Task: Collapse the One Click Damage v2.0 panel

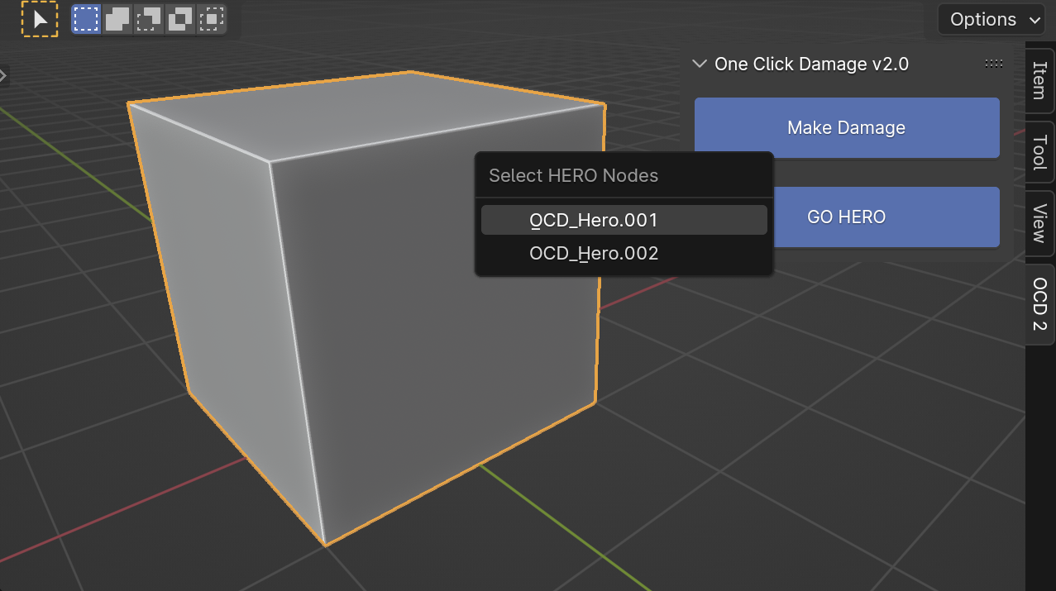Action: [700, 64]
